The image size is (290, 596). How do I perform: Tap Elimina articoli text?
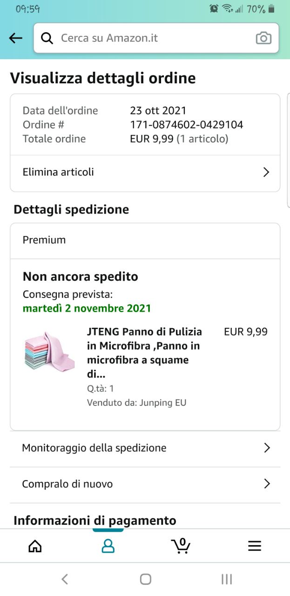[58, 172]
